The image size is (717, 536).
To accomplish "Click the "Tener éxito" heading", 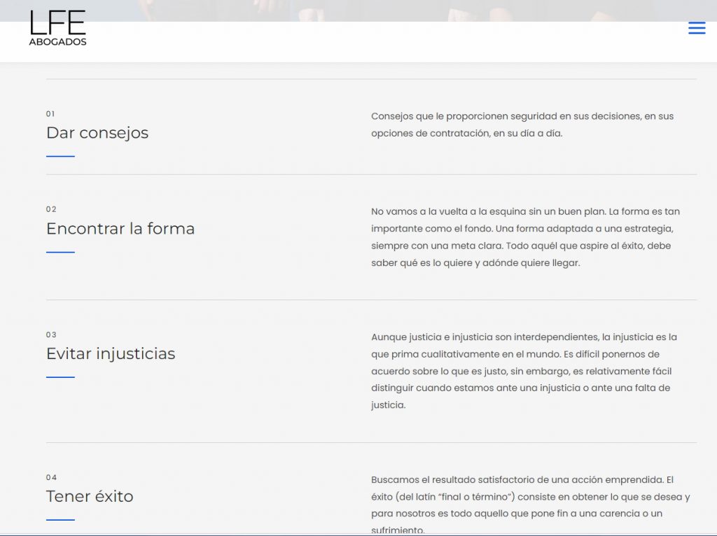I will pos(90,497).
